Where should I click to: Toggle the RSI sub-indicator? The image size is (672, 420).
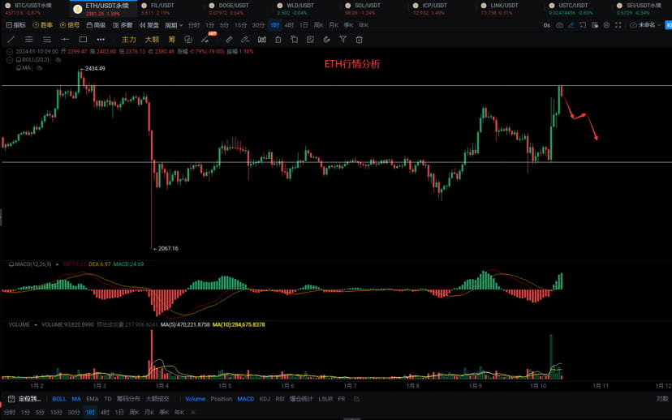[x=280, y=399]
